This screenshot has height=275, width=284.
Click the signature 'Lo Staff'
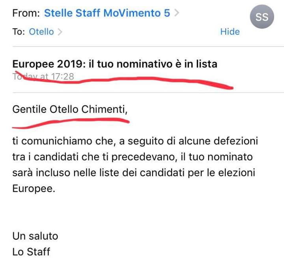31,252
